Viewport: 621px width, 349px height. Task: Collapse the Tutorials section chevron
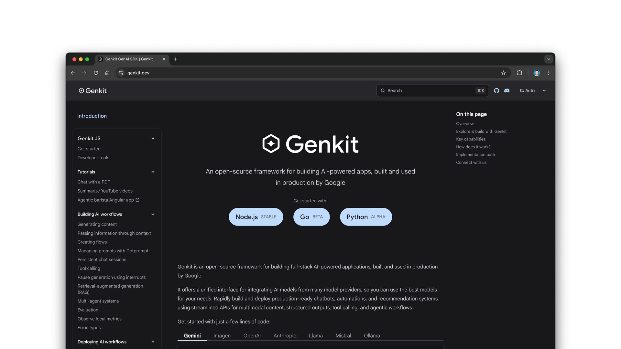click(x=153, y=172)
